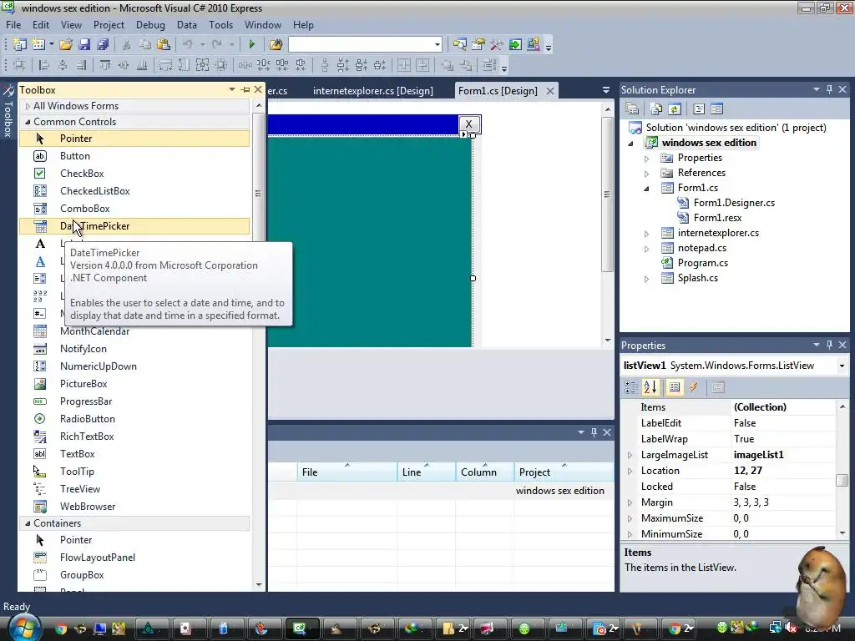Screen dimensions: 855x641
Task: Toggle Show All Files in Solution Explorer
Action: tap(656, 109)
